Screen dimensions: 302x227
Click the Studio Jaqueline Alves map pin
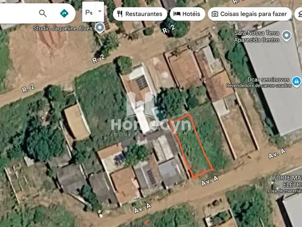[x=100, y=28]
